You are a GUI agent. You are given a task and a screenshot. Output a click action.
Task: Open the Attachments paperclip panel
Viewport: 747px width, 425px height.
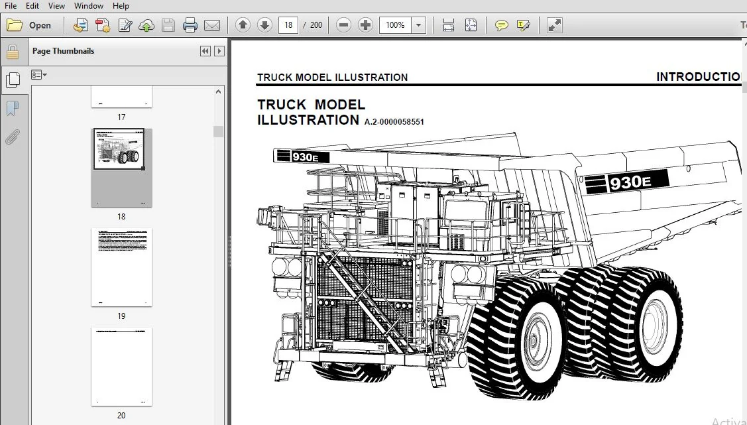13,137
